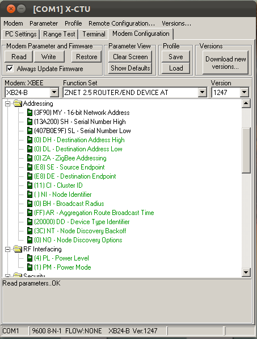The width and height of the screenshot is (257, 339).
Task: Click the Write button
Action: click(49, 57)
